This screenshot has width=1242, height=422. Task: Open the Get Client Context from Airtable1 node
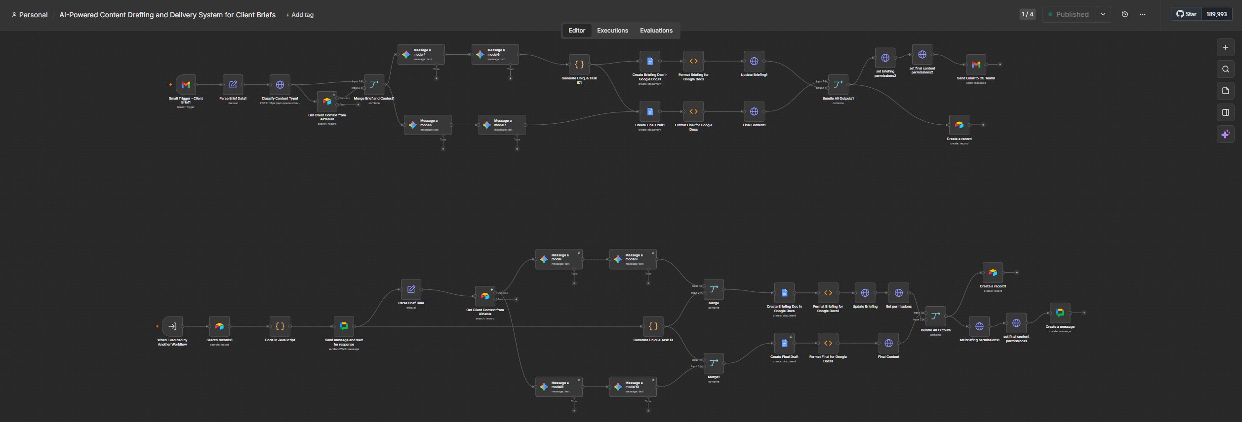[x=327, y=102]
